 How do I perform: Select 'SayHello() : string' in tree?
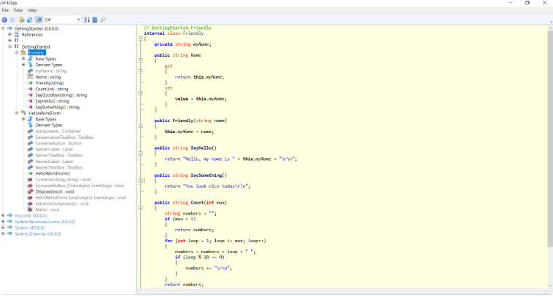point(53,101)
